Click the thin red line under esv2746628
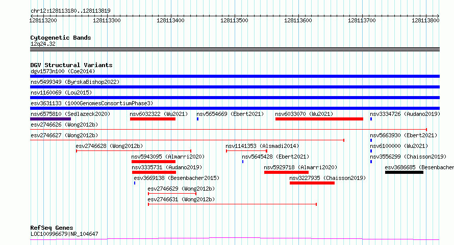The width and height of the screenshot is (454, 245). tap(134, 150)
